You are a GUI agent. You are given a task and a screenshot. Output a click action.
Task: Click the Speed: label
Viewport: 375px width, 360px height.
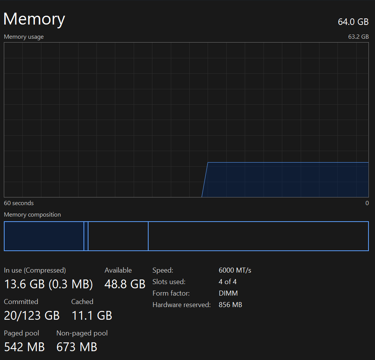(x=163, y=270)
